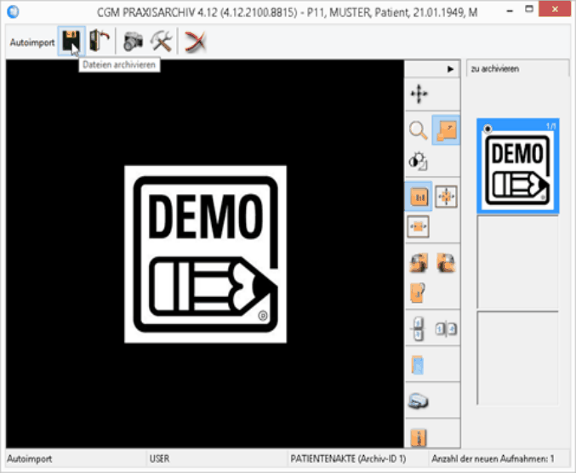Click the scanner/printer icon in tool panel
Screen dimensions: 576x473
point(419,401)
